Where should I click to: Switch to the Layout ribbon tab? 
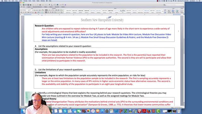pyautogui.click(x=29, y=7)
